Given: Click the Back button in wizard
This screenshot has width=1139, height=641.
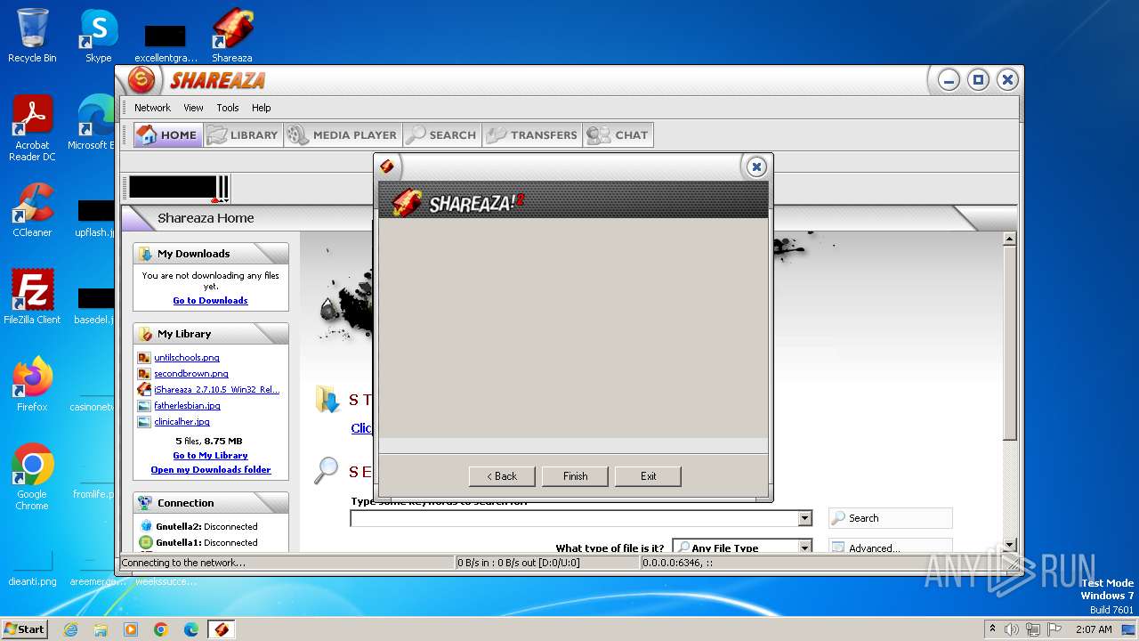Looking at the screenshot, I should pos(502,476).
